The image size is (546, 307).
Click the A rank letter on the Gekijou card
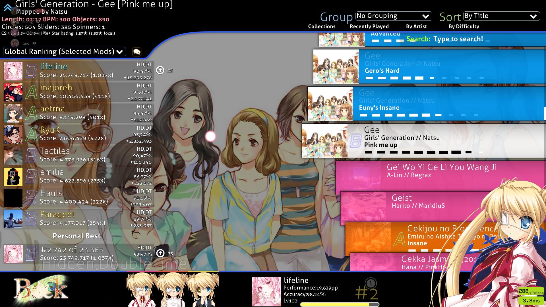click(399, 240)
